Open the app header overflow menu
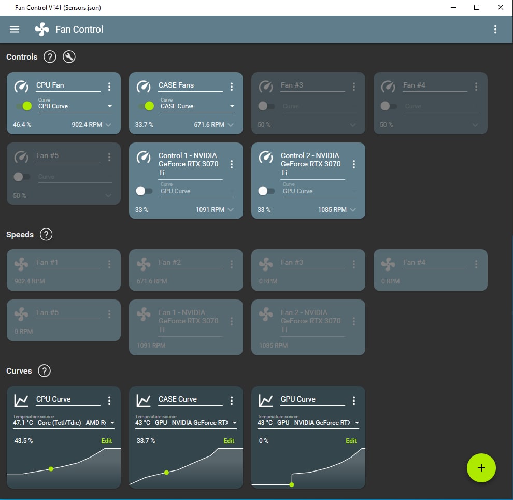 pos(495,30)
